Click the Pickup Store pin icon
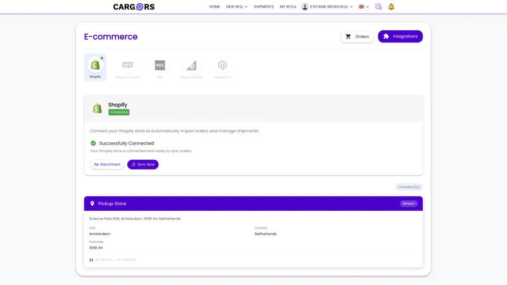This screenshot has width=507, height=285. pos(92,203)
